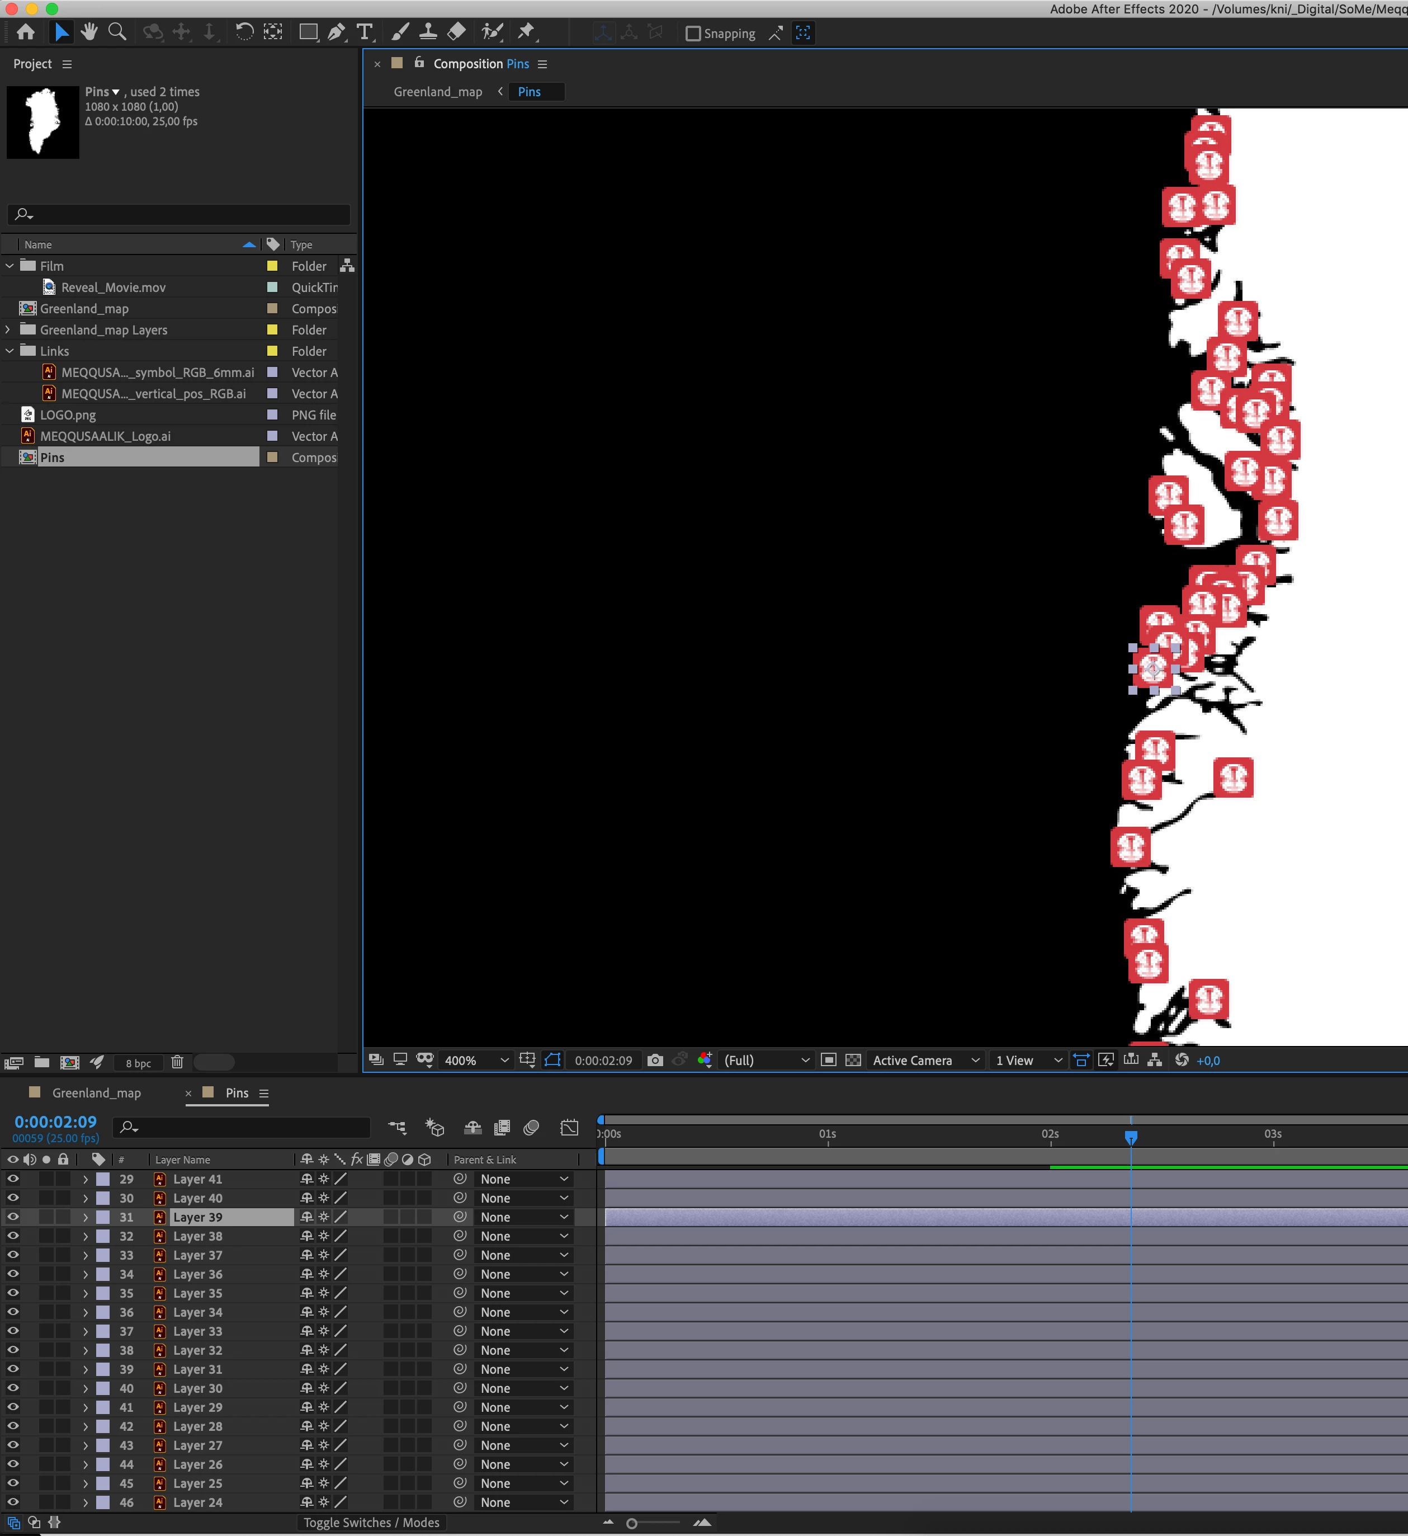Click the delete trash icon in Project panel

(177, 1063)
